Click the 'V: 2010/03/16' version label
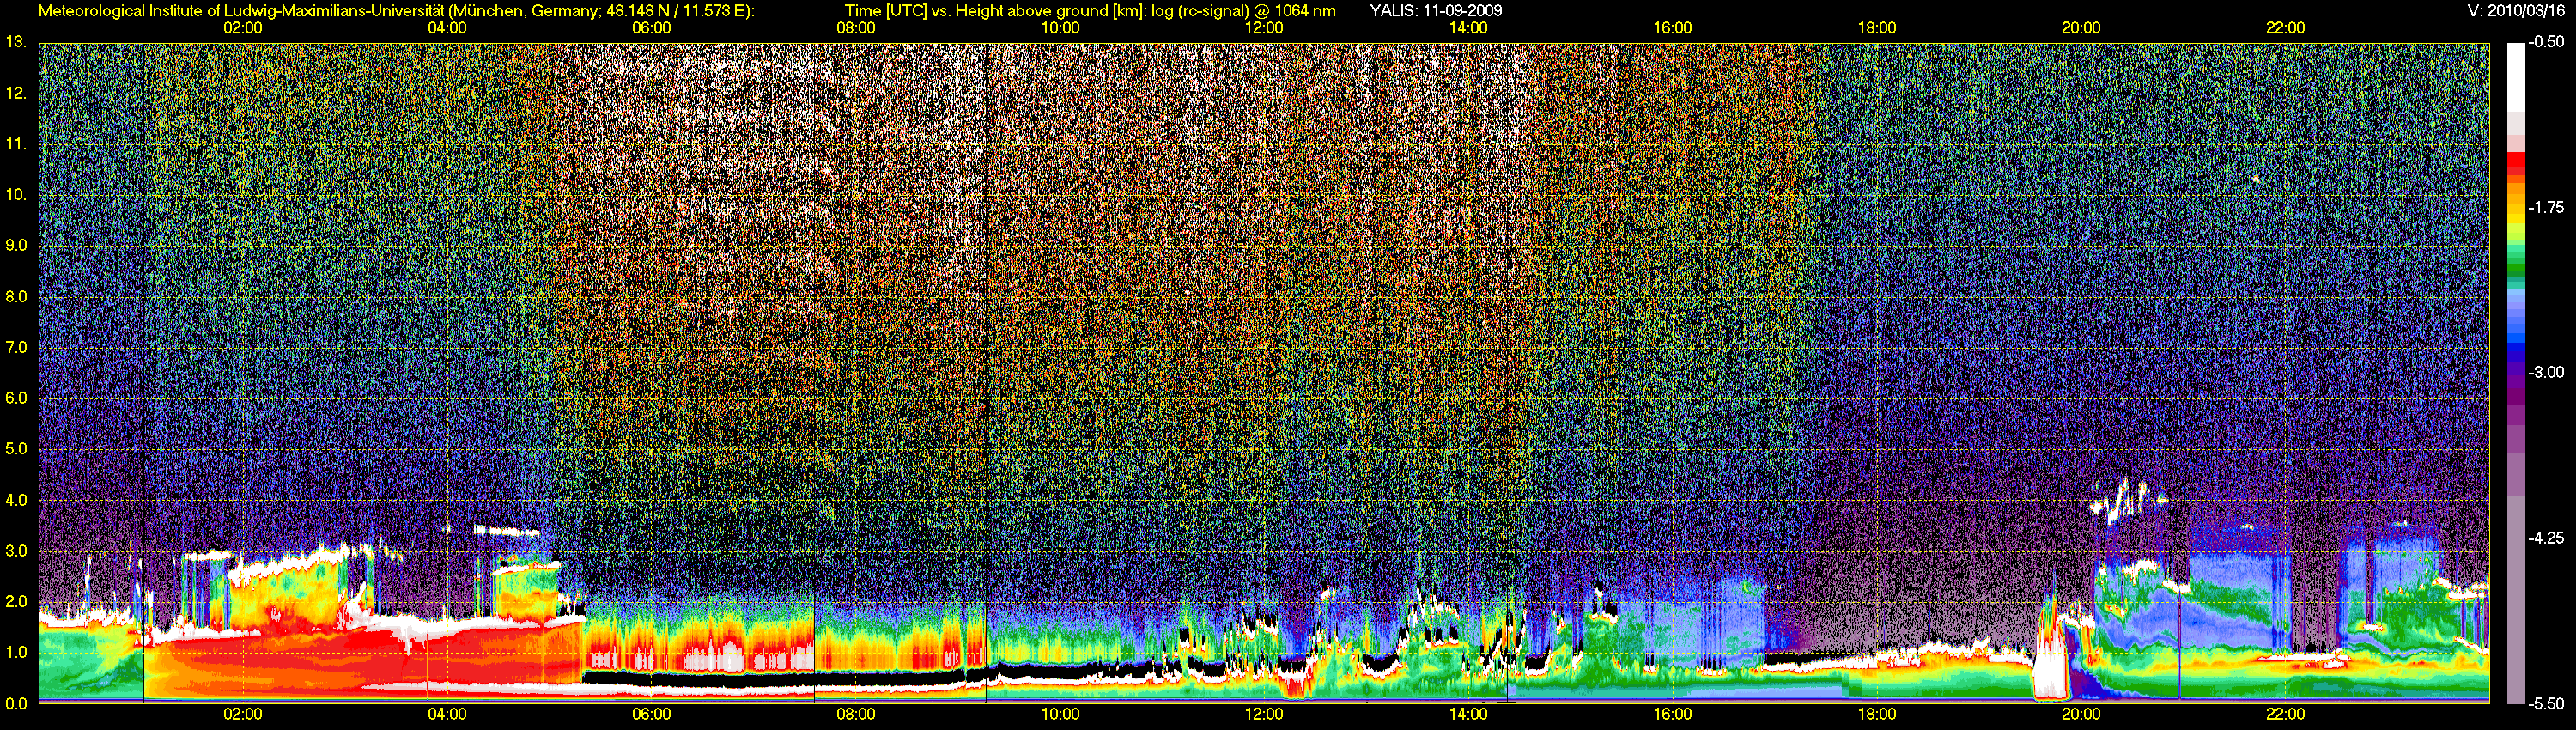Viewport: 2576px width, 730px height. [2516, 11]
